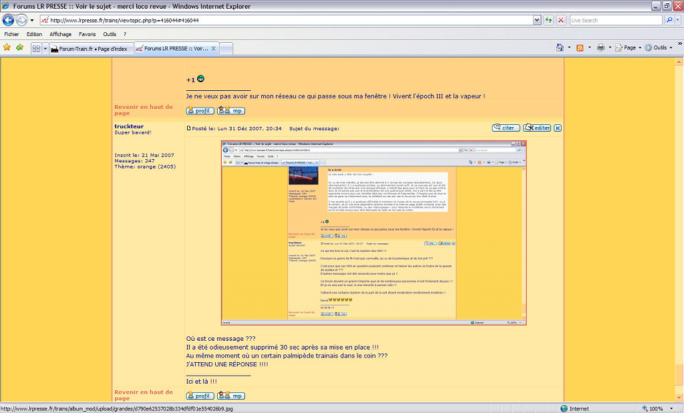
Task: Click the browser Forward arrow
Action: (x=21, y=20)
